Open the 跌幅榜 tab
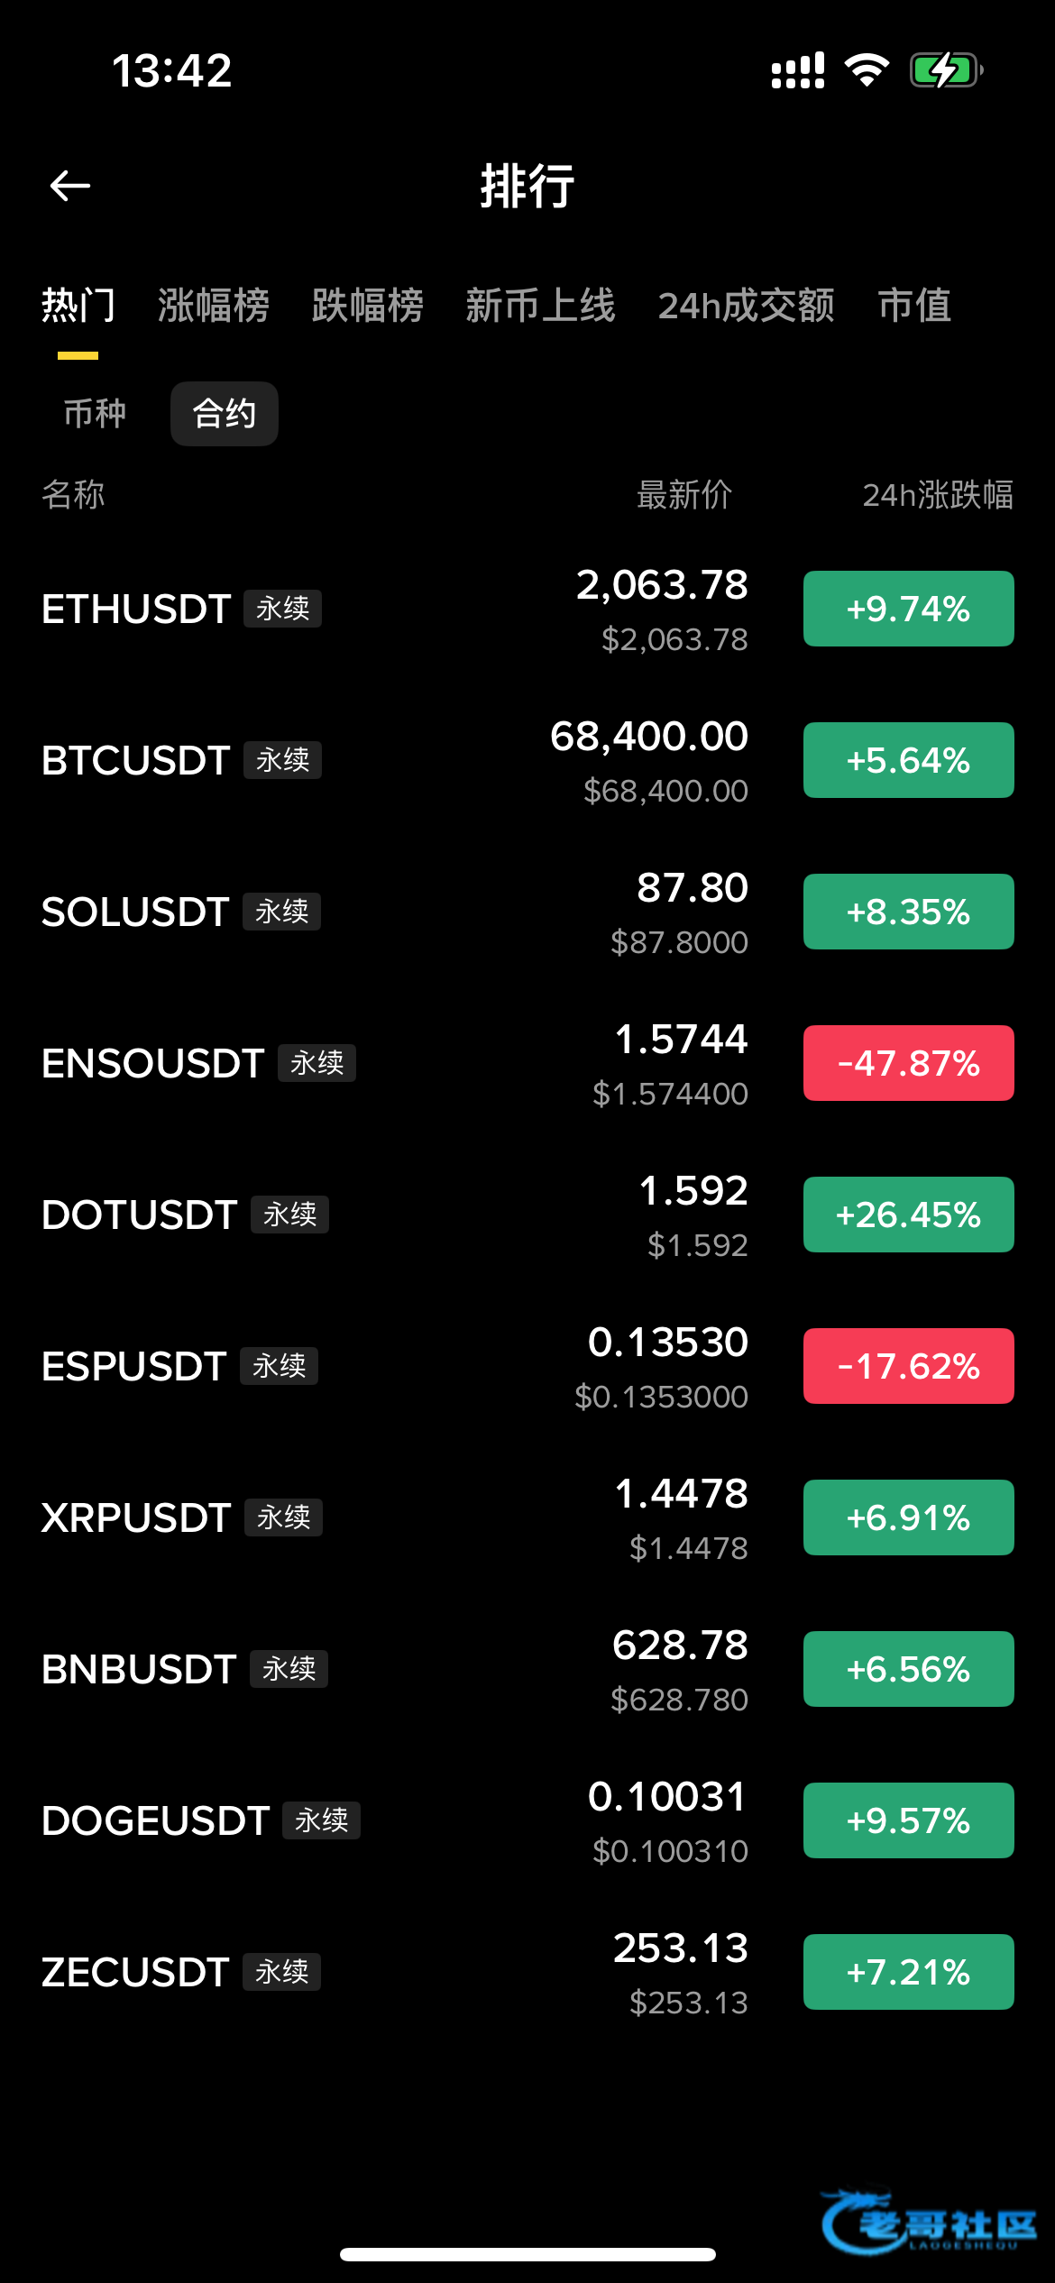Viewport: 1055px width, 2283px height. [x=368, y=306]
